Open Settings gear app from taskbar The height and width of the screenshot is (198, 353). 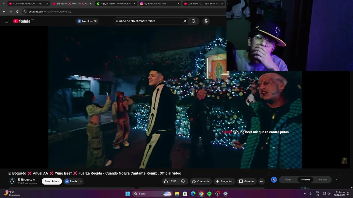tap(226, 194)
